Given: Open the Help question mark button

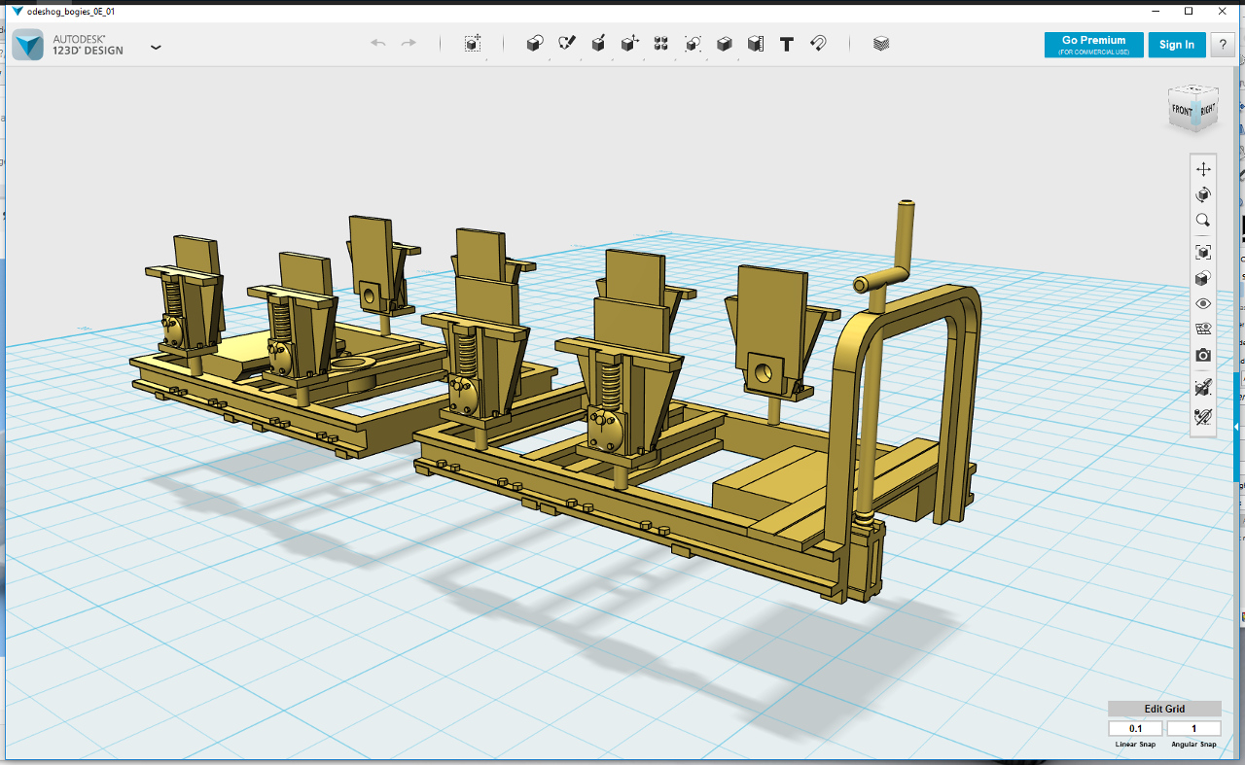Looking at the screenshot, I should [x=1223, y=45].
